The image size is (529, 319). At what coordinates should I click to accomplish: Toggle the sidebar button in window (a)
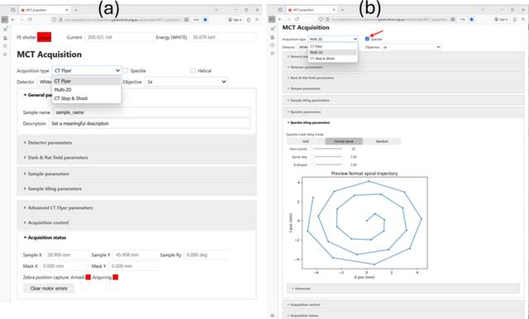tap(5, 20)
